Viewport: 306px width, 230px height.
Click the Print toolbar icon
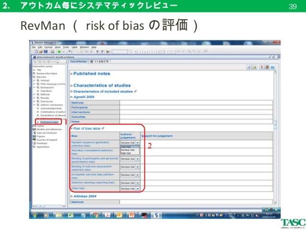52,51
